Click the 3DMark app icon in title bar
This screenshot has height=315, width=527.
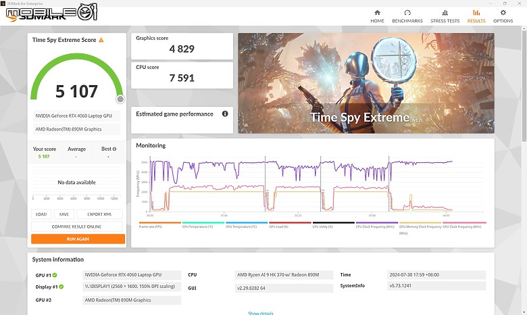click(3, 3)
